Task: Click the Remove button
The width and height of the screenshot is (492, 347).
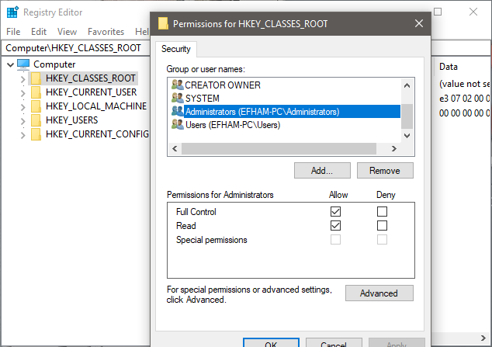Action: (385, 170)
